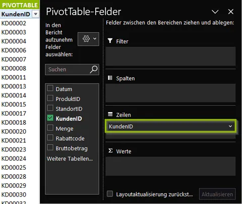Check the Datum field checkbox

point(50,88)
